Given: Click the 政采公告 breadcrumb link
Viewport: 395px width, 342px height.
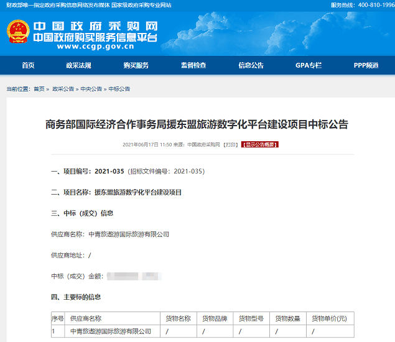Looking at the screenshot, I should pos(63,89).
